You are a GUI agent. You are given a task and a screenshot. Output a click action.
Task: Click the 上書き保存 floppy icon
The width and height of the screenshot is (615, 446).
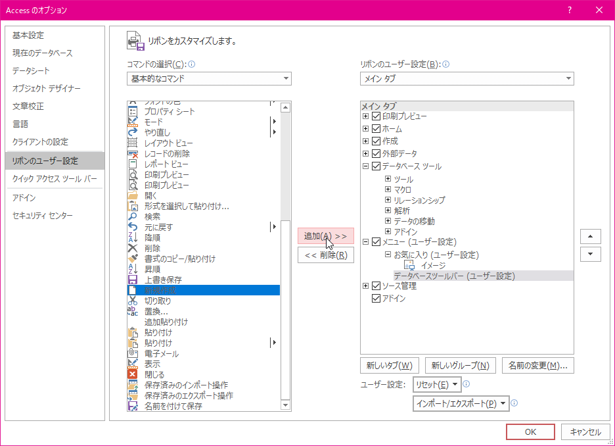pyautogui.click(x=133, y=280)
